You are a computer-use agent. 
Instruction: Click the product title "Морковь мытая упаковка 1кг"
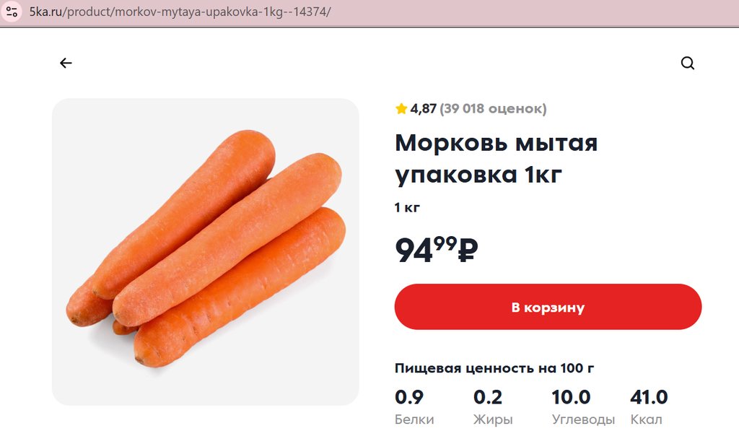tap(496, 158)
